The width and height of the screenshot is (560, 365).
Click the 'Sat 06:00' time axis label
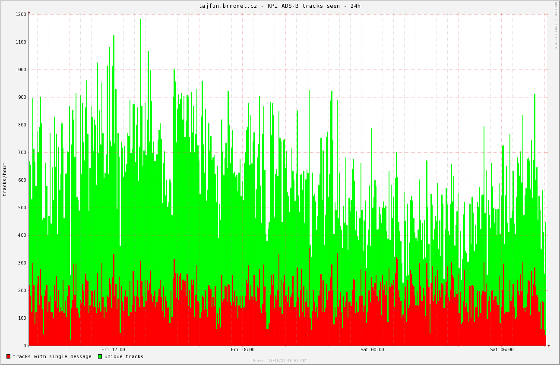tap(502, 350)
